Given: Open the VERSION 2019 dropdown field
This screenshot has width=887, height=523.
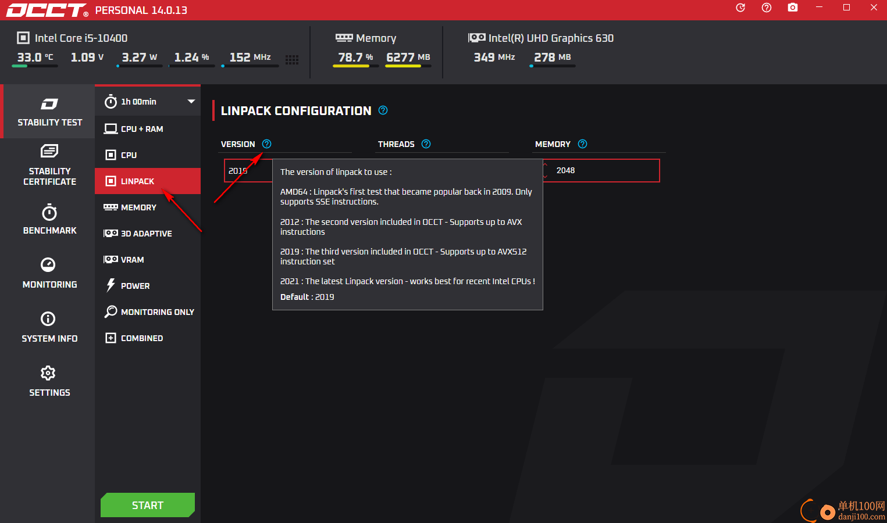Looking at the screenshot, I should (248, 171).
